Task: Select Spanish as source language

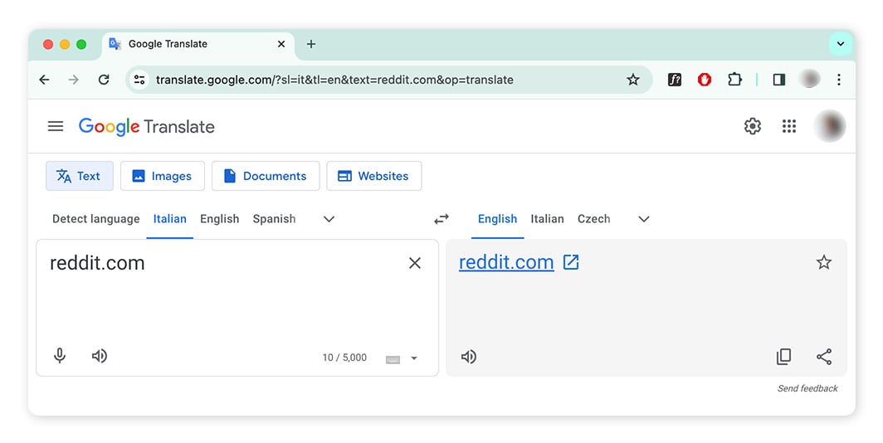Action: [274, 219]
